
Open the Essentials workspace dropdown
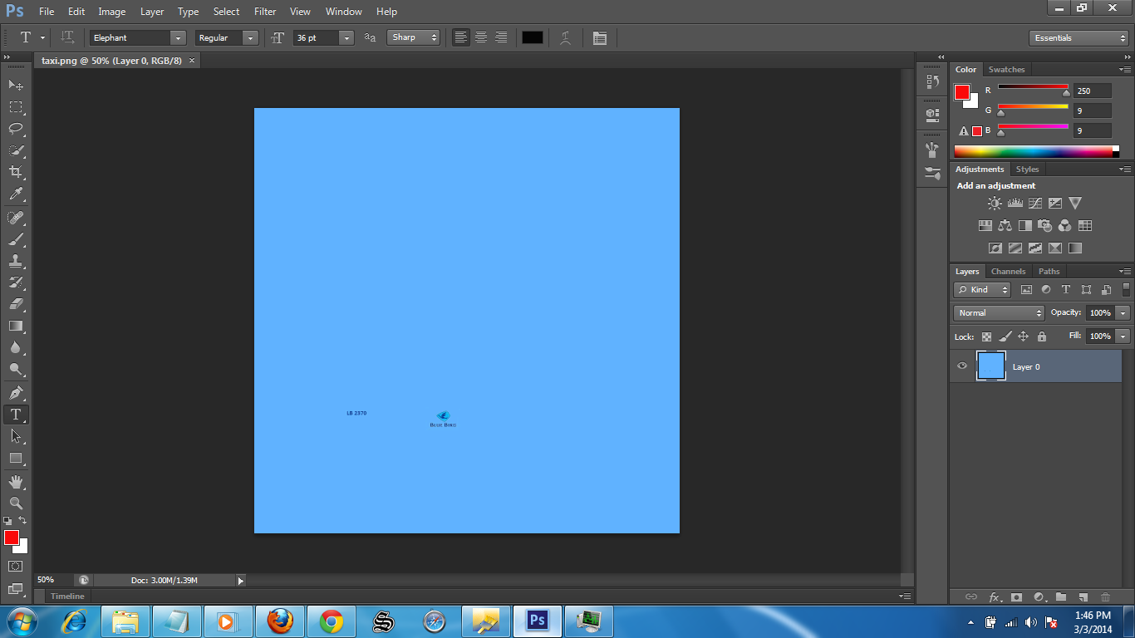pyautogui.click(x=1078, y=38)
